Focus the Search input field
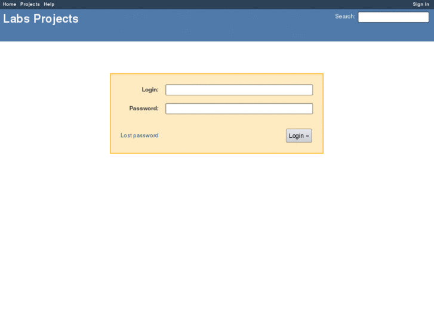The height and width of the screenshot is (325, 434). (393, 17)
